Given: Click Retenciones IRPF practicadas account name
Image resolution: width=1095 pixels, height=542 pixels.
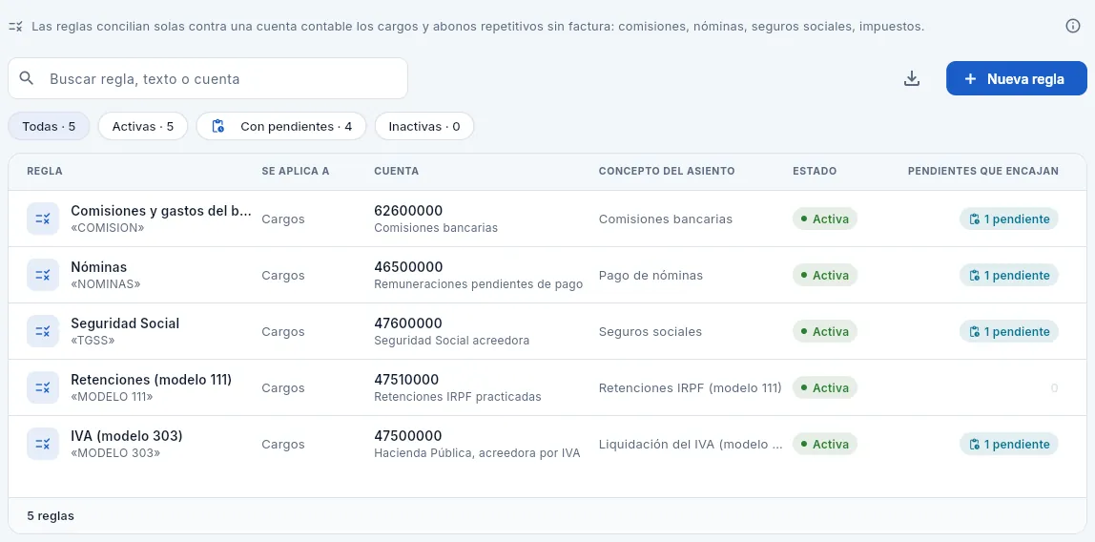Looking at the screenshot, I should click(458, 397).
